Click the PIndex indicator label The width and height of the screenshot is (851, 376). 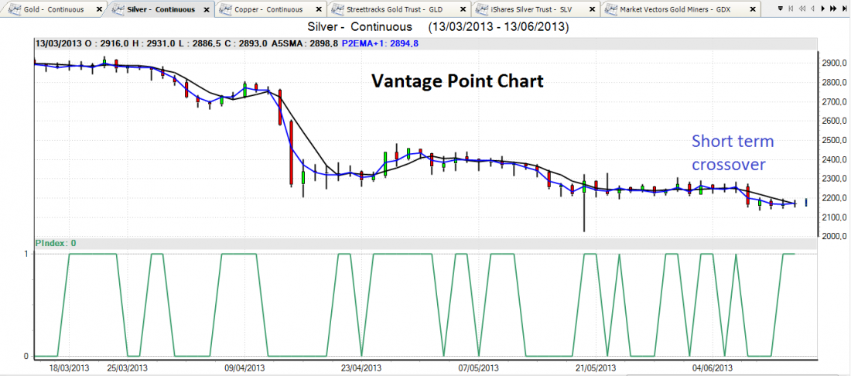pos(56,243)
